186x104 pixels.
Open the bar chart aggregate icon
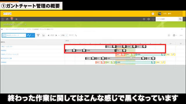point(44,35)
